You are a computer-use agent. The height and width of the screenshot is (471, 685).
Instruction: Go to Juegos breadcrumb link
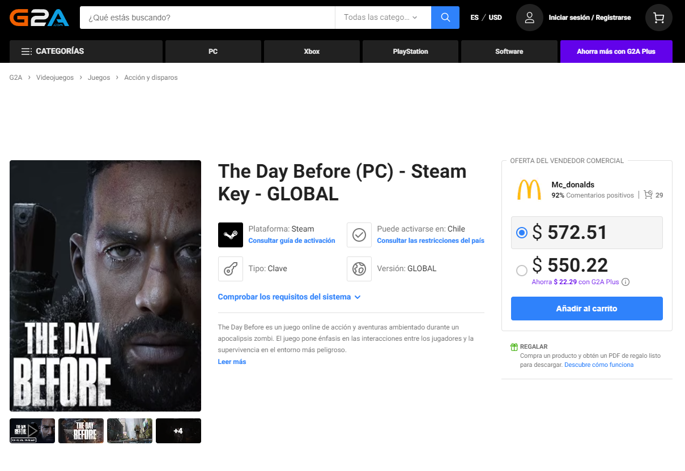(99, 78)
